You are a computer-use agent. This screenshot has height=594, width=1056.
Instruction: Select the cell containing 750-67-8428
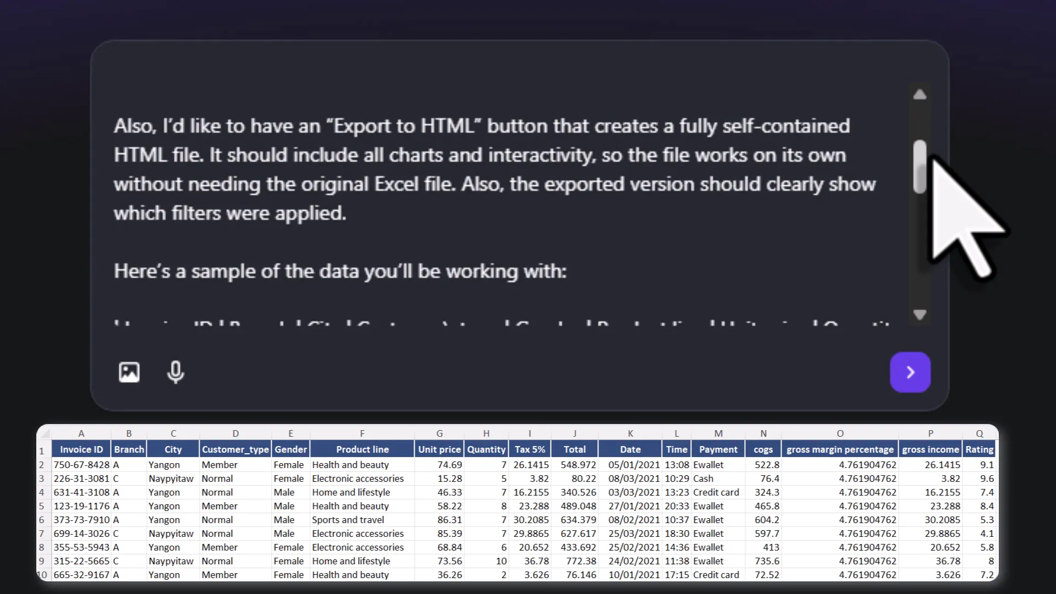click(81, 465)
